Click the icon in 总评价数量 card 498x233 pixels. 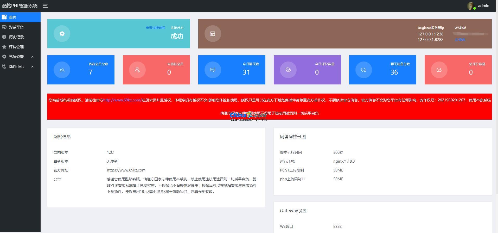439,70
